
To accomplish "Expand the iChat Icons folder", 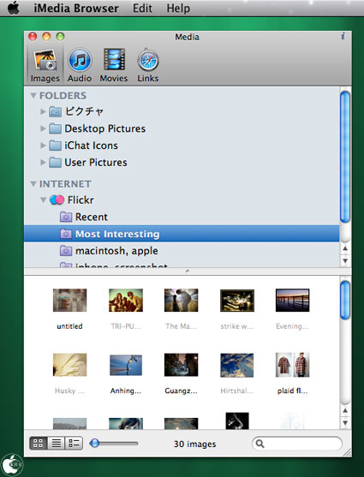I will coord(43,146).
